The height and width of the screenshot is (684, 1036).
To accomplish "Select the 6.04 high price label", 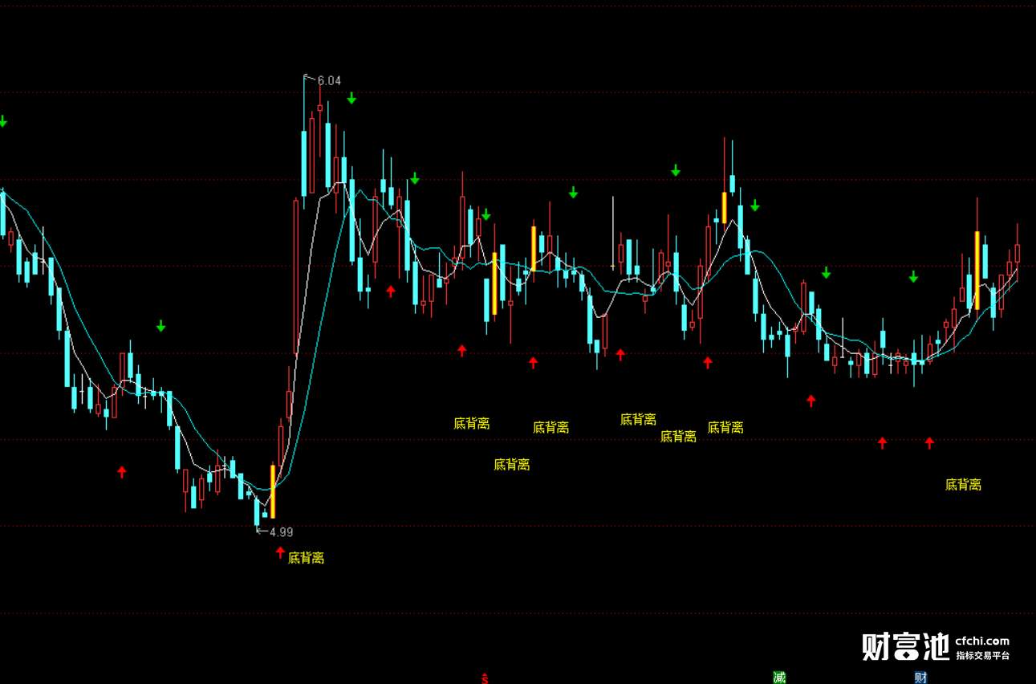I will click(329, 80).
